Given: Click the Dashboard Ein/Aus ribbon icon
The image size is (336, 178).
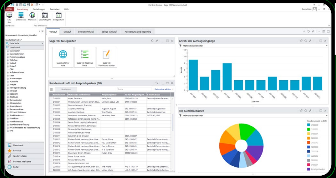Looking at the screenshot, I should tap(9, 15).
